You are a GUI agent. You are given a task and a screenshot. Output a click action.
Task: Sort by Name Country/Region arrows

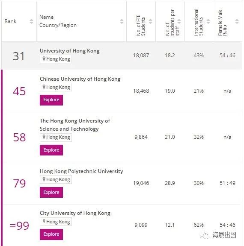click(122, 21)
